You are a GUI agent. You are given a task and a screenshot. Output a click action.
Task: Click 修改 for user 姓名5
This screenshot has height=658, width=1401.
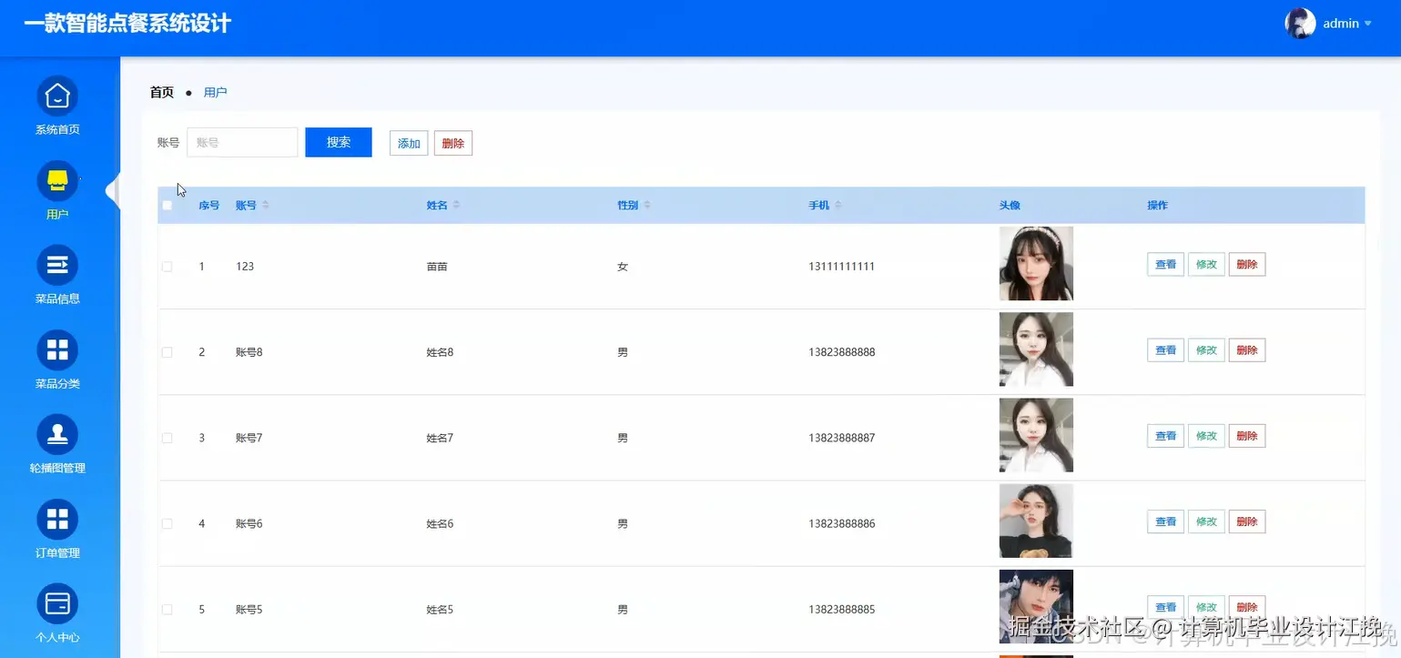point(1206,607)
